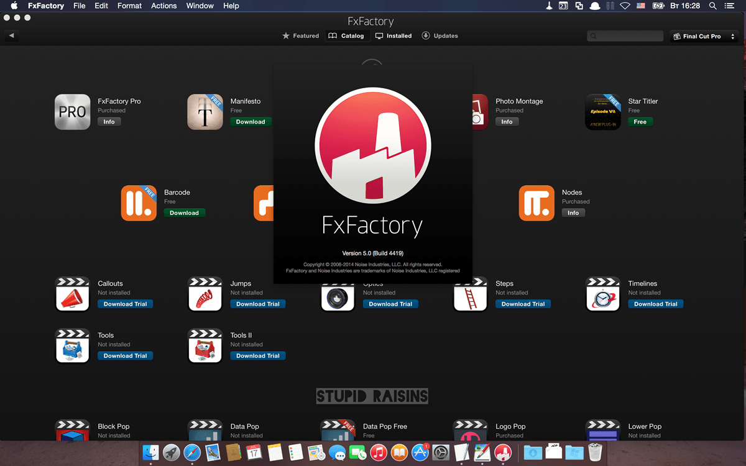Open the Calendar icon in the Dock
Viewport: 746px width, 466px height.
click(254, 452)
